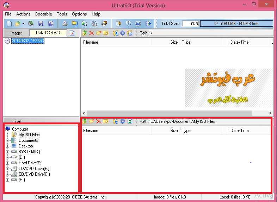
Task: Click the local pane gear Properties icon
Action: pyautogui.click(x=122, y=121)
